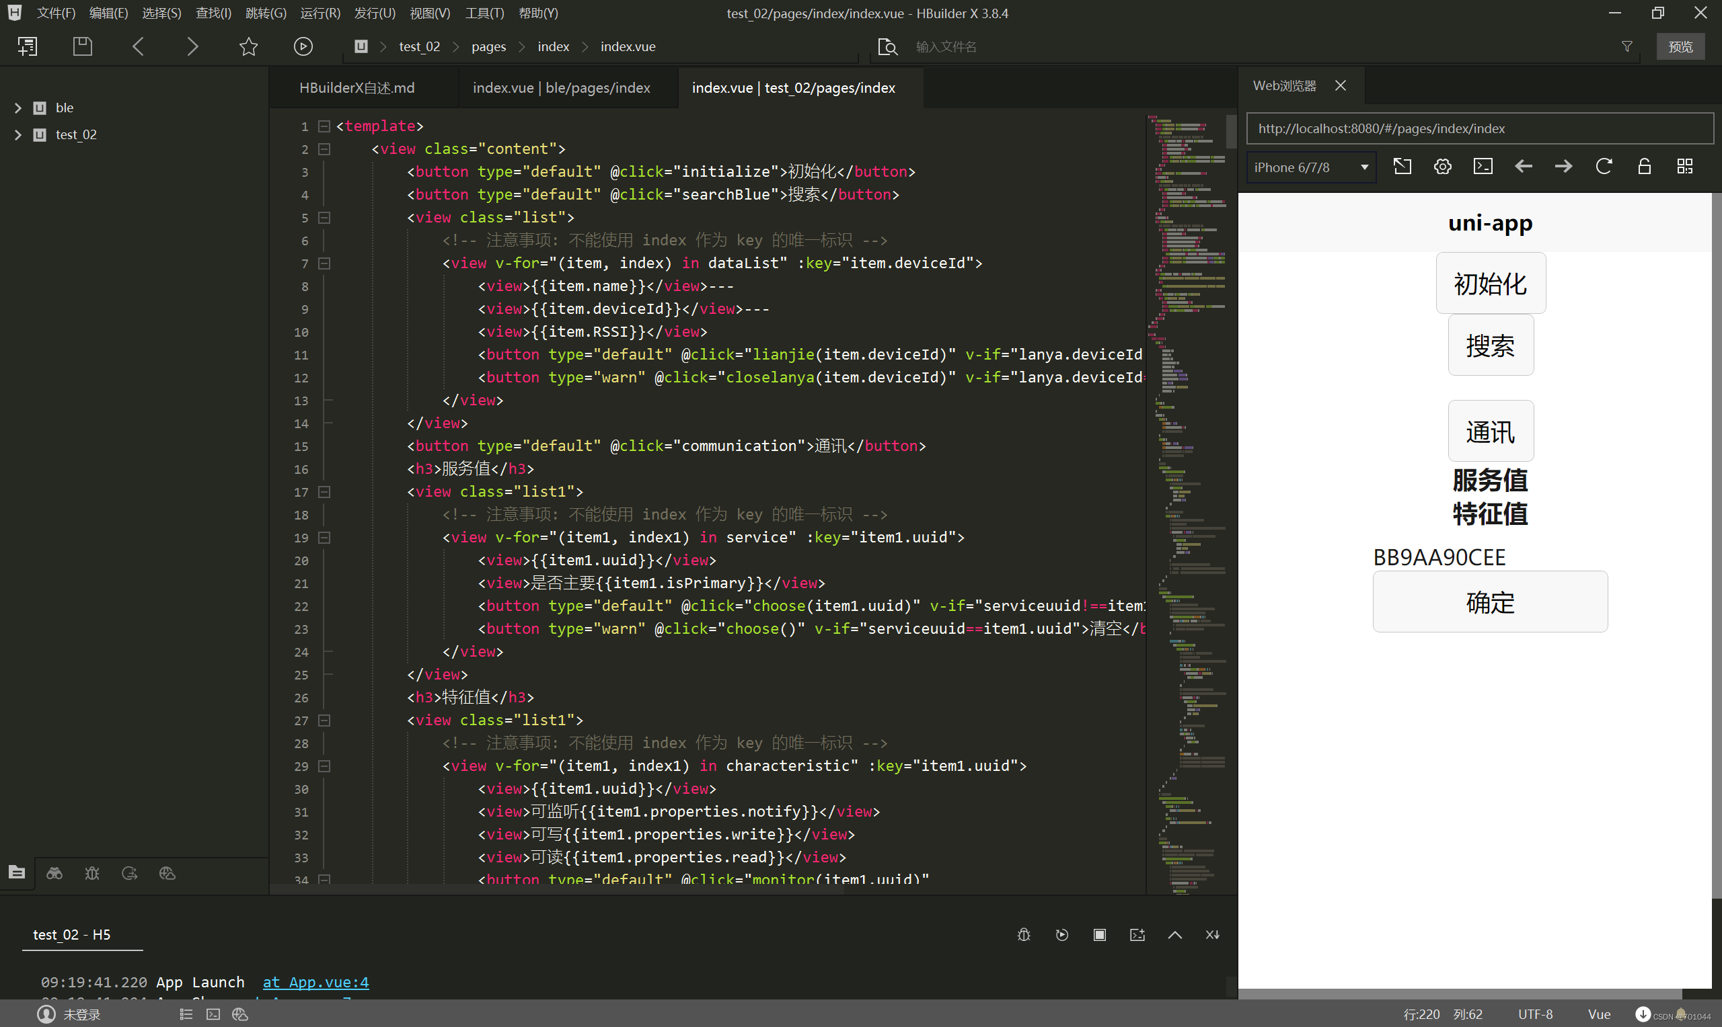Image resolution: width=1722 pixels, height=1027 pixels.
Task: Switch to HBuilderX自述.md tab
Action: (x=357, y=88)
